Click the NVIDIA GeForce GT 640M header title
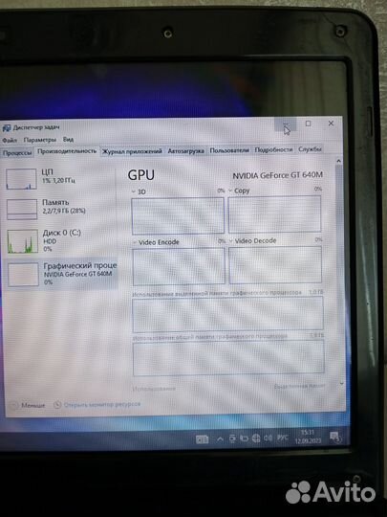 tap(277, 175)
